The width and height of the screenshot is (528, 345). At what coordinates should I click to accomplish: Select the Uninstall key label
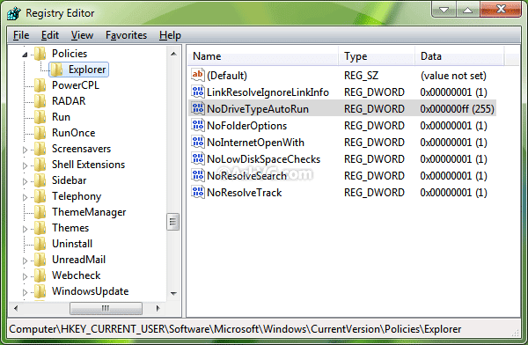[72, 244]
